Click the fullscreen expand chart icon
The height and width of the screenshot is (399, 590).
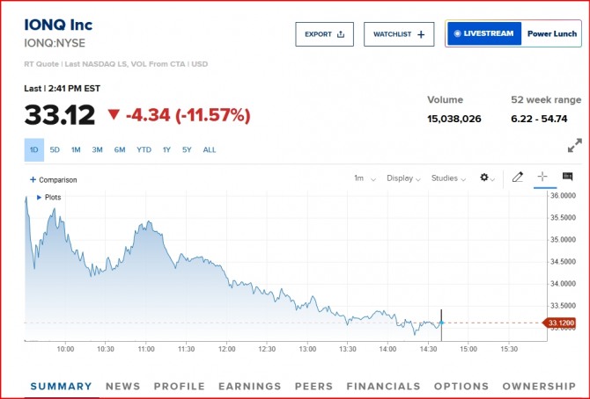point(574,146)
